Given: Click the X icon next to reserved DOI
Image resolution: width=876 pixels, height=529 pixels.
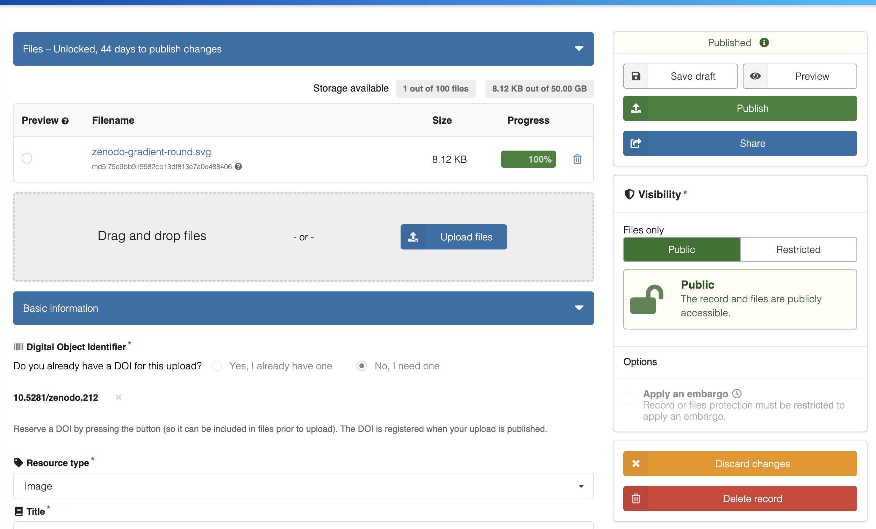Looking at the screenshot, I should coord(119,397).
